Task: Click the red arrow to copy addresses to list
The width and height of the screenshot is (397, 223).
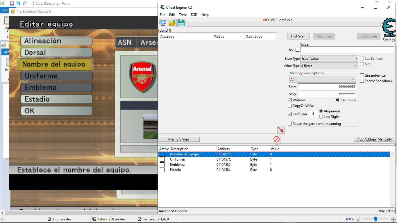Action: (x=281, y=130)
